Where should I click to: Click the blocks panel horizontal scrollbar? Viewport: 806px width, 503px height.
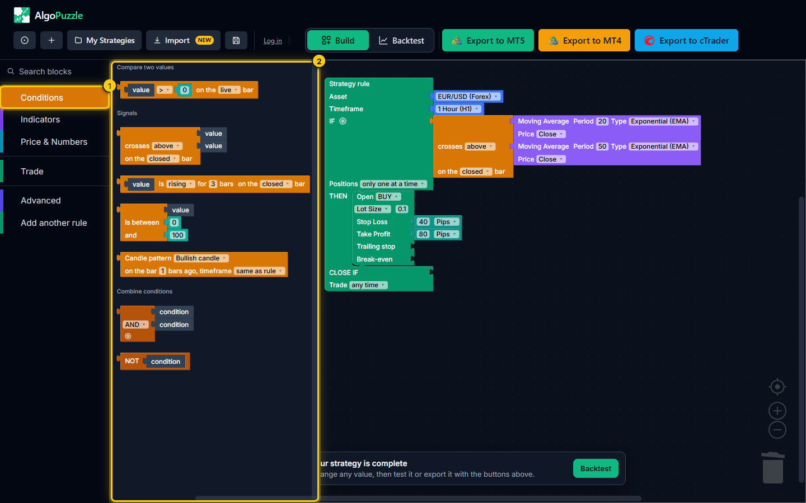coord(253,497)
